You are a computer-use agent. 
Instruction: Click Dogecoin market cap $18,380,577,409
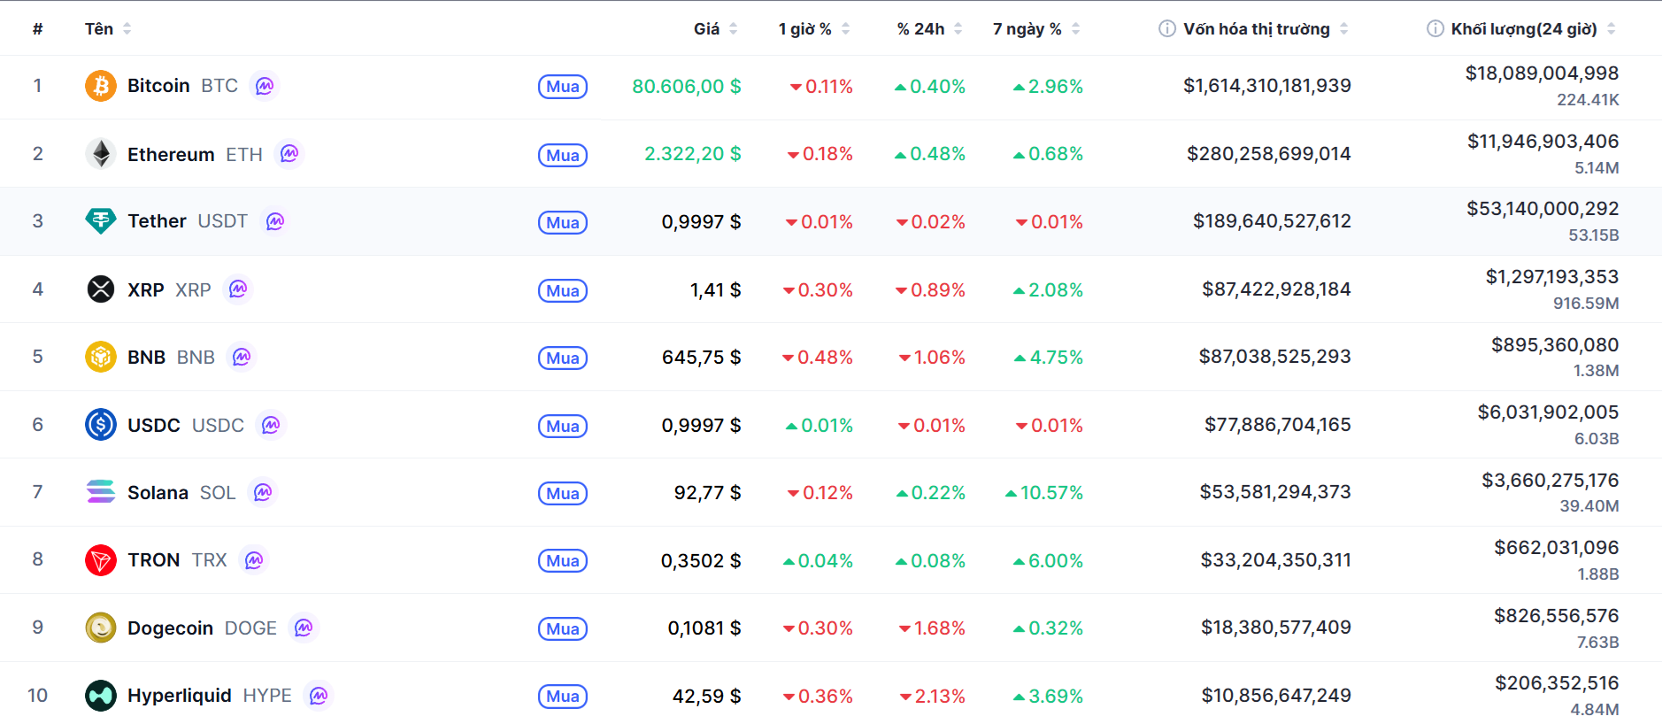pos(1276,628)
